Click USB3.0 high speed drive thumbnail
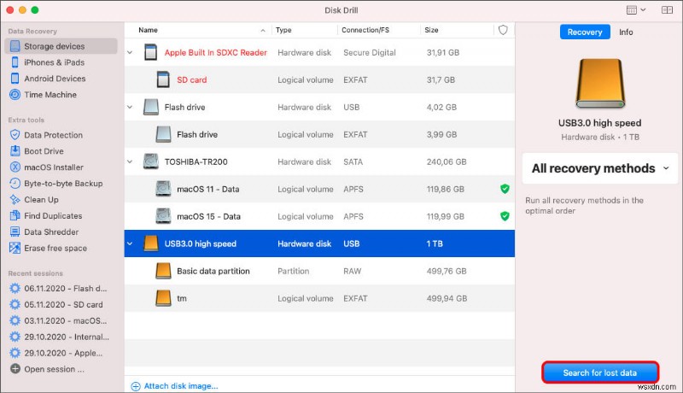The width and height of the screenshot is (683, 393). coord(600,83)
